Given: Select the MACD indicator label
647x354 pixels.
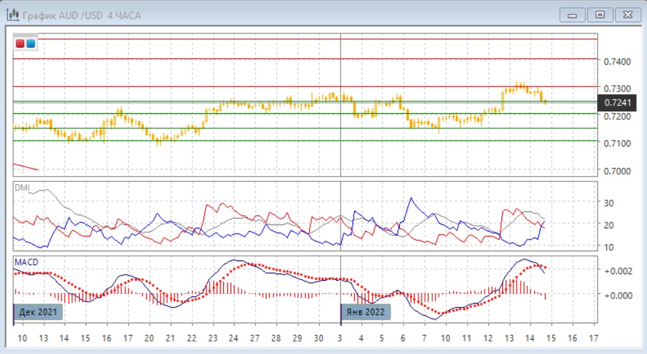Looking at the screenshot, I should [26, 262].
